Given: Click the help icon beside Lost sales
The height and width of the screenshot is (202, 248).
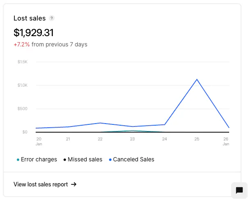Looking at the screenshot, I should coord(51,18).
